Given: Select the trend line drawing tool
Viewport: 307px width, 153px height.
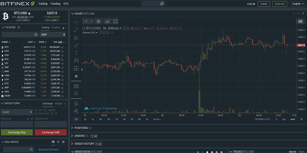Looking at the screenshot, I should coord(76,30).
